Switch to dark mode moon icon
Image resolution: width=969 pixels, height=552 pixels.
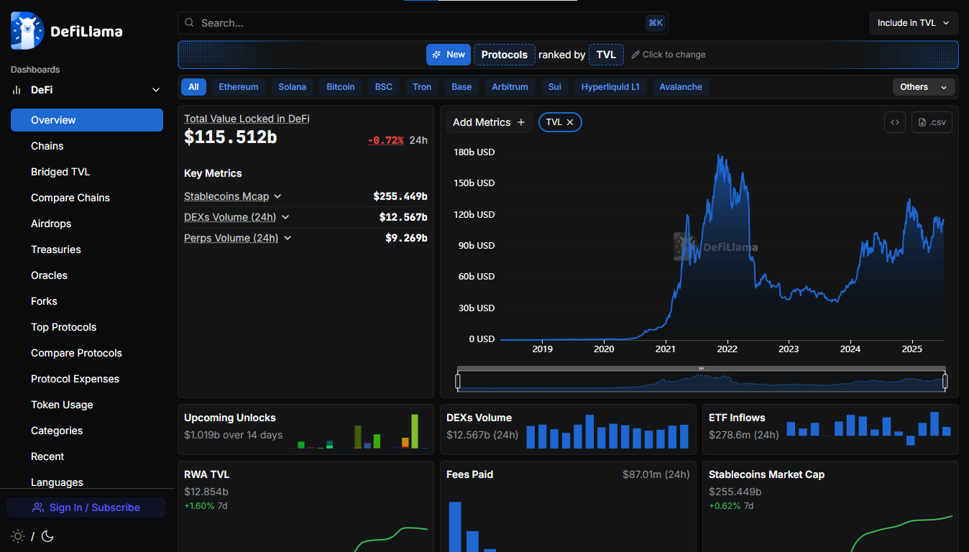click(47, 536)
